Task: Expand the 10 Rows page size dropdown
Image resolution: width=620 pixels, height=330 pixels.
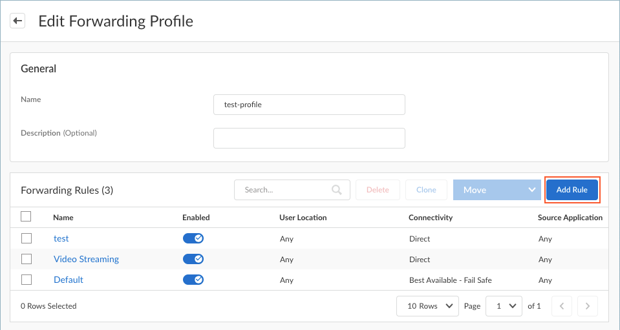Action: pos(427,306)
